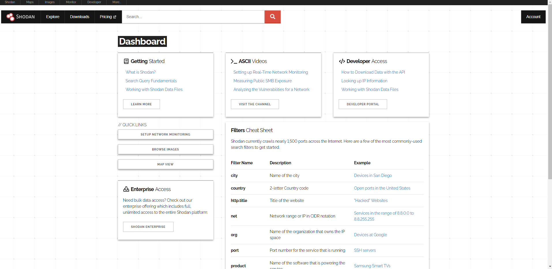
Task: Open Measuring Public SMB Exposure link
Action: pyautogui.click(x=263, y=81)
